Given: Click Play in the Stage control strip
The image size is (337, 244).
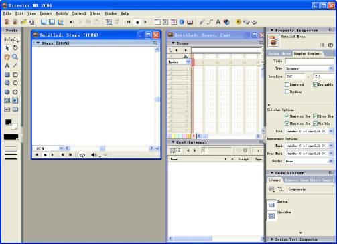Looking at the screenshot, I should [52, 154].
